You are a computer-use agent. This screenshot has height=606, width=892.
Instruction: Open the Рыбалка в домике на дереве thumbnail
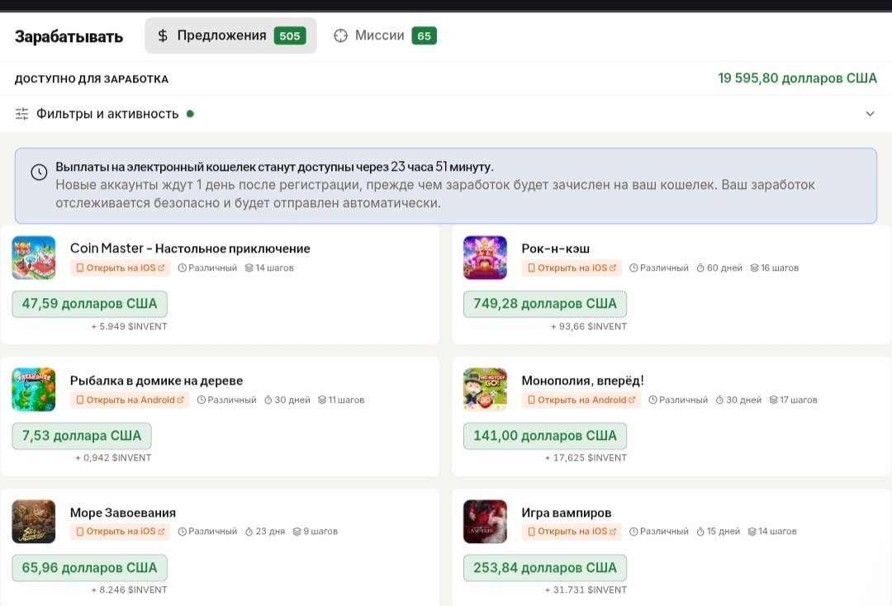point(34,390)
